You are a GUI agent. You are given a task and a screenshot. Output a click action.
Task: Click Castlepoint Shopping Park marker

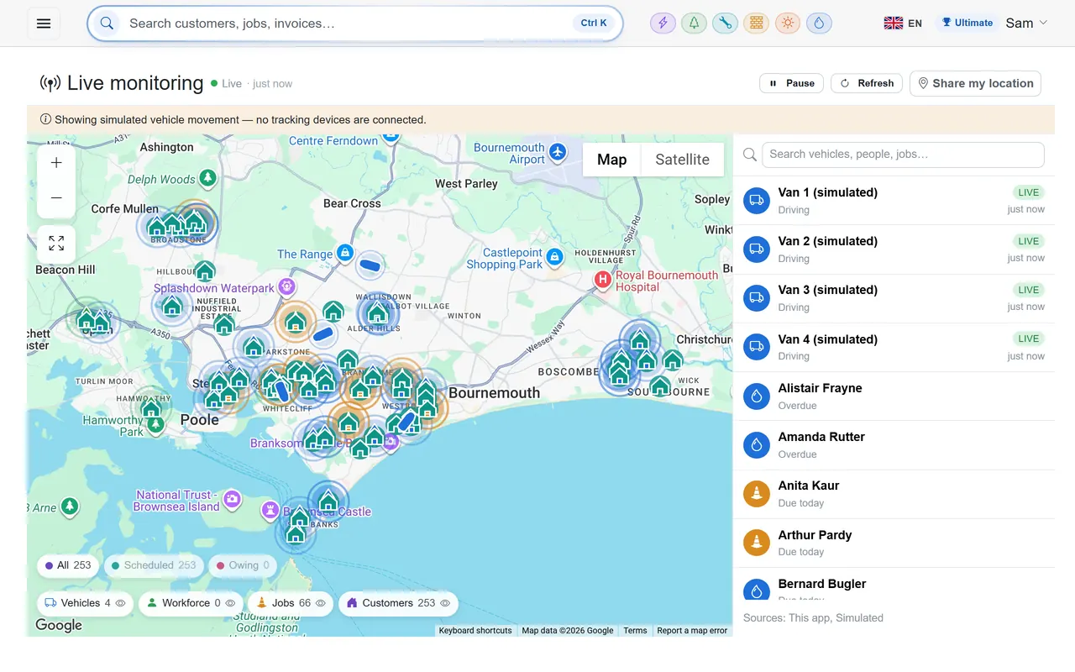[x=554, y=256]
